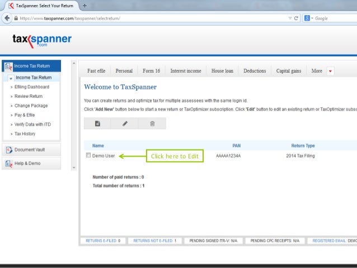Open a new browser tab

point(84,6)
